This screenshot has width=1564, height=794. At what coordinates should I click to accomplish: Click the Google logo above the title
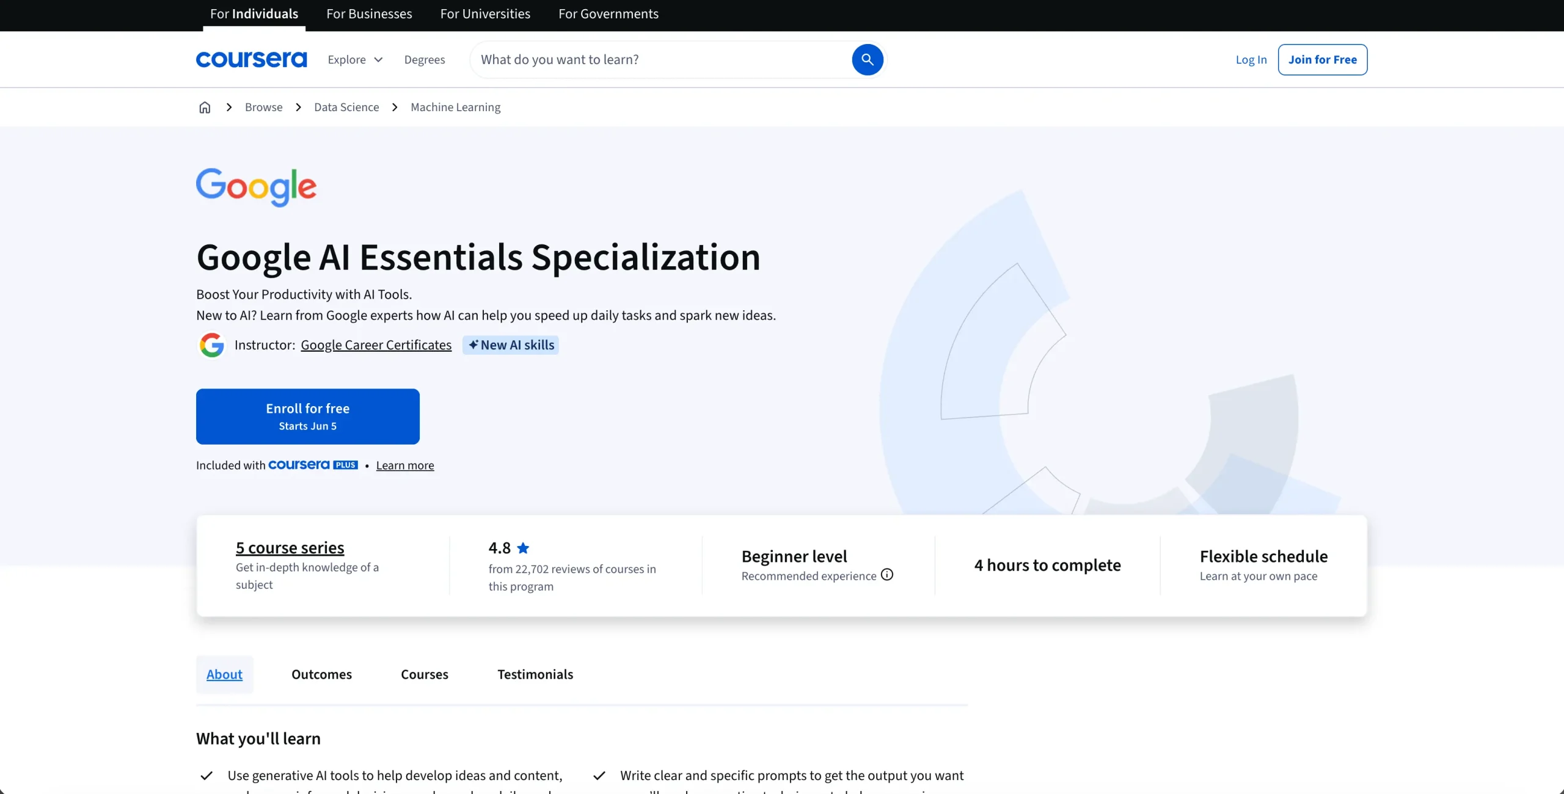pyautogui.click(x=256, y=187)
